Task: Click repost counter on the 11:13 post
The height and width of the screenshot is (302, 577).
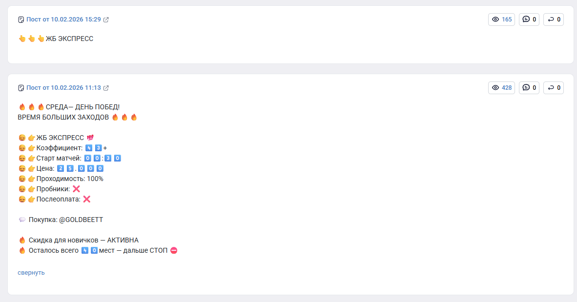Action: pos(554,88)
